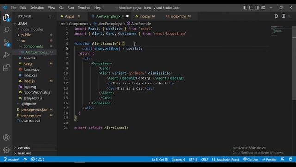Click the feedback icon in status bar
This screenshot has width=296, height=167.
[x=283, y=160]
